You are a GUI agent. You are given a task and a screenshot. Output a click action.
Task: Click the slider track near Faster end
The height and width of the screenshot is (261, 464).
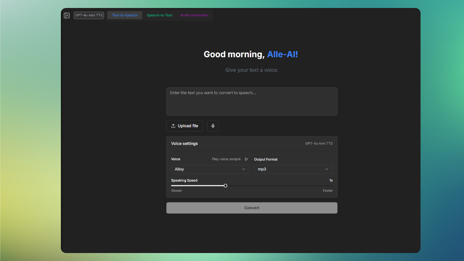323,186
